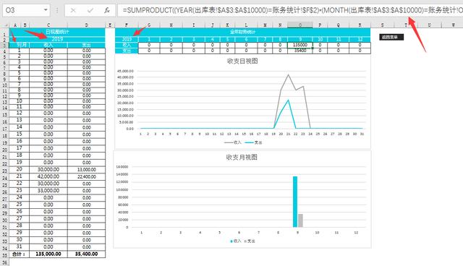This screenshot has width=463, height=266.
Task: Click the 支出 row label in annual table
Action: click(127, 51)
